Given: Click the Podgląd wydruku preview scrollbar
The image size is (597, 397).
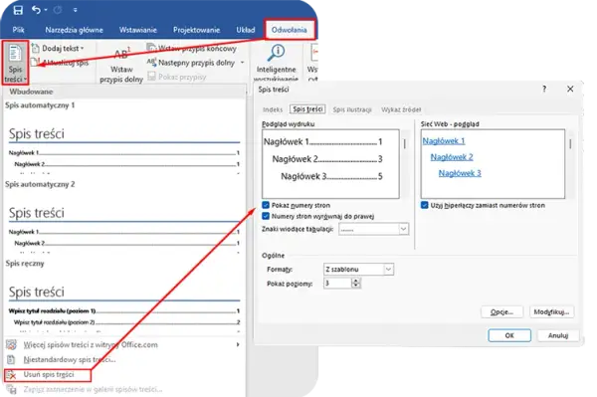Looking at the screenshot, I should pos(405,163).
